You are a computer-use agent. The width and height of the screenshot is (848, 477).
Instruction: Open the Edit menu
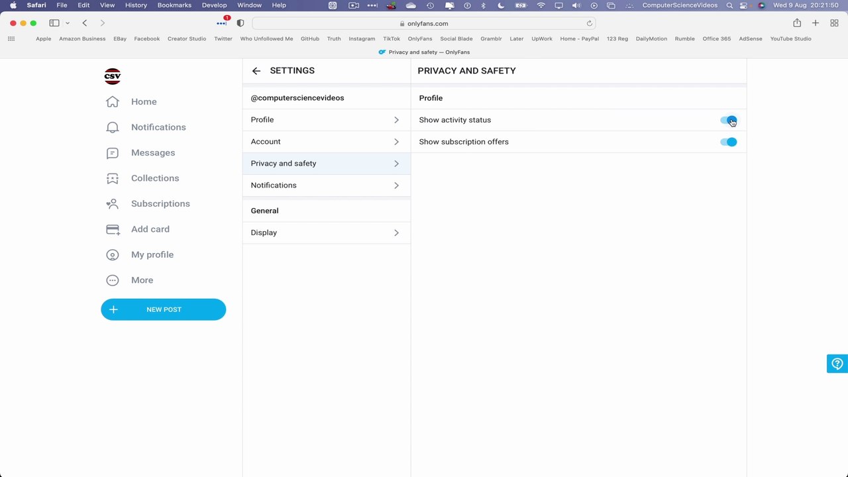pyautogui.click(x=83, y=5)
